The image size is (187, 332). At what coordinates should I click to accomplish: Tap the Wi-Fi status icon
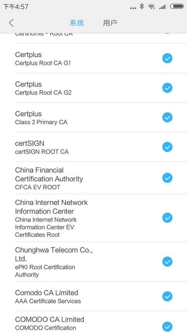point(151,6)
